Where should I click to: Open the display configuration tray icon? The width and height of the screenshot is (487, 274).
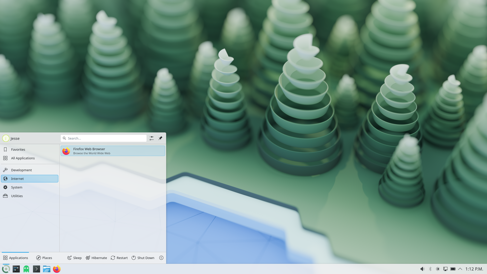445,269
